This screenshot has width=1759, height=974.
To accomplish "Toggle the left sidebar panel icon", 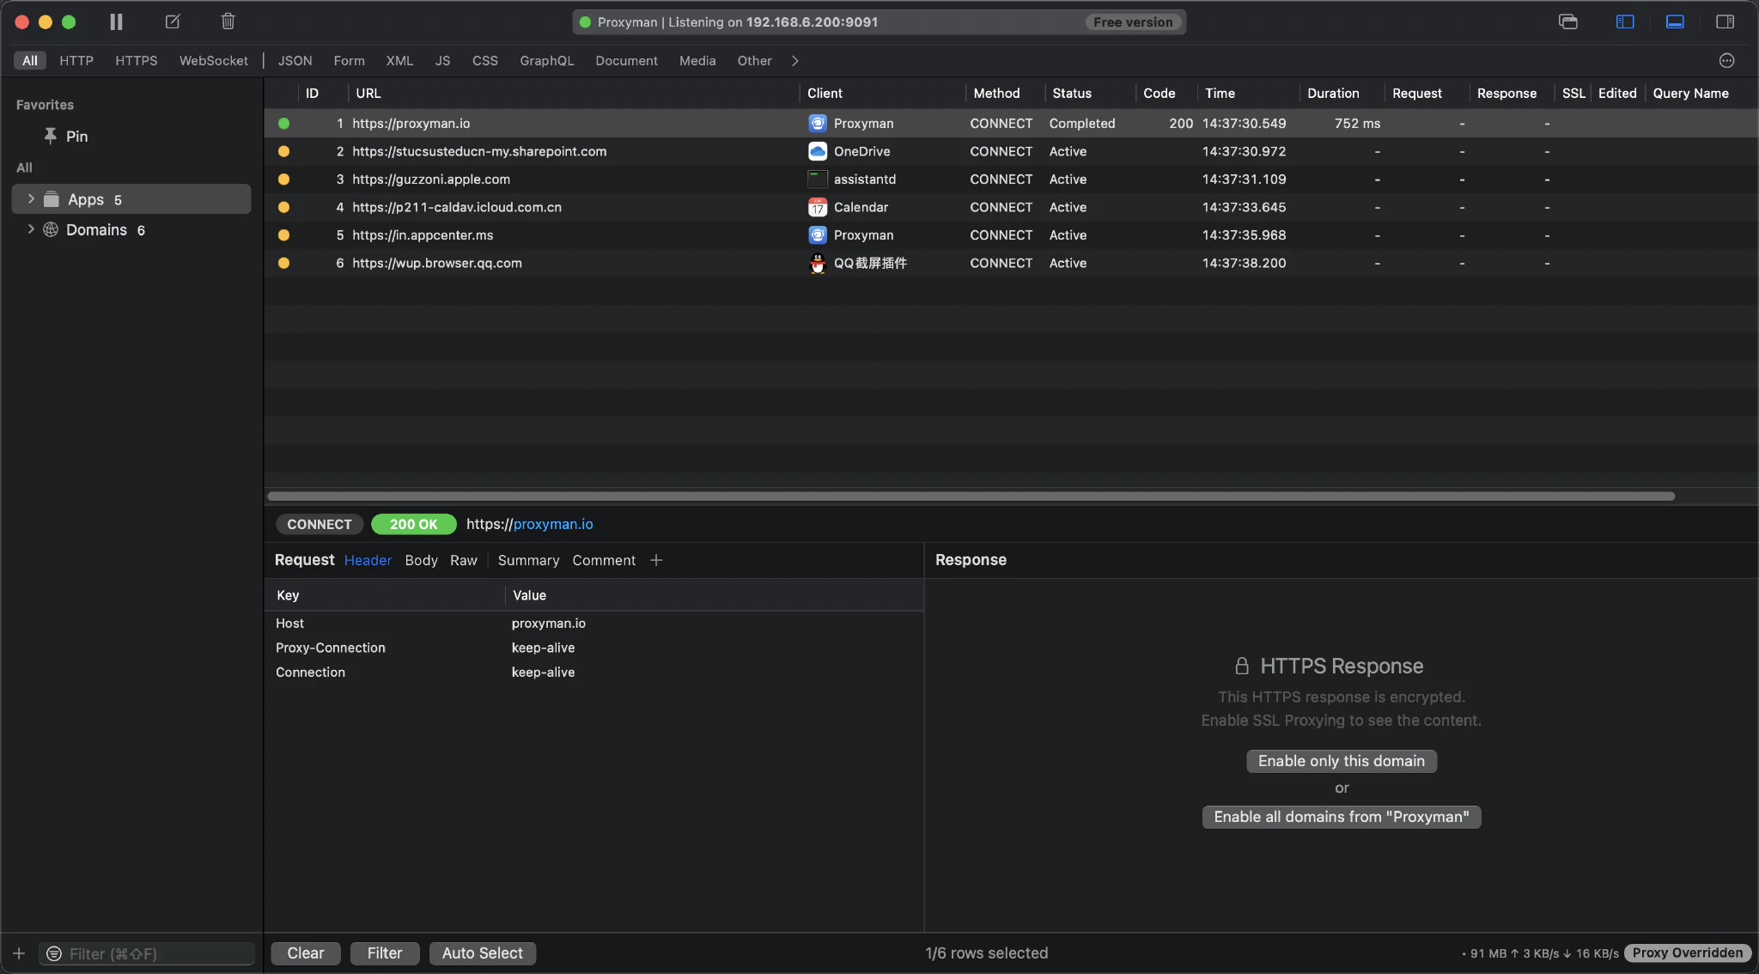I will click(1625, 21).
